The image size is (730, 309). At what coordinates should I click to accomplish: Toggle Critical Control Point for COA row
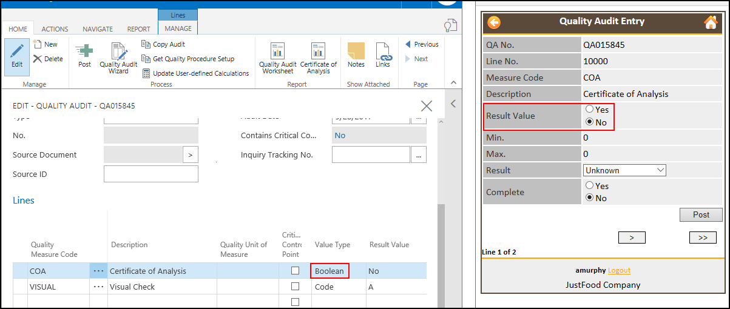[x=296, y=271]
